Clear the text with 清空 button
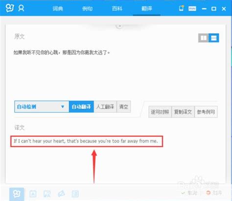Viewport: 232px width, 201px height. click(124, 107)
